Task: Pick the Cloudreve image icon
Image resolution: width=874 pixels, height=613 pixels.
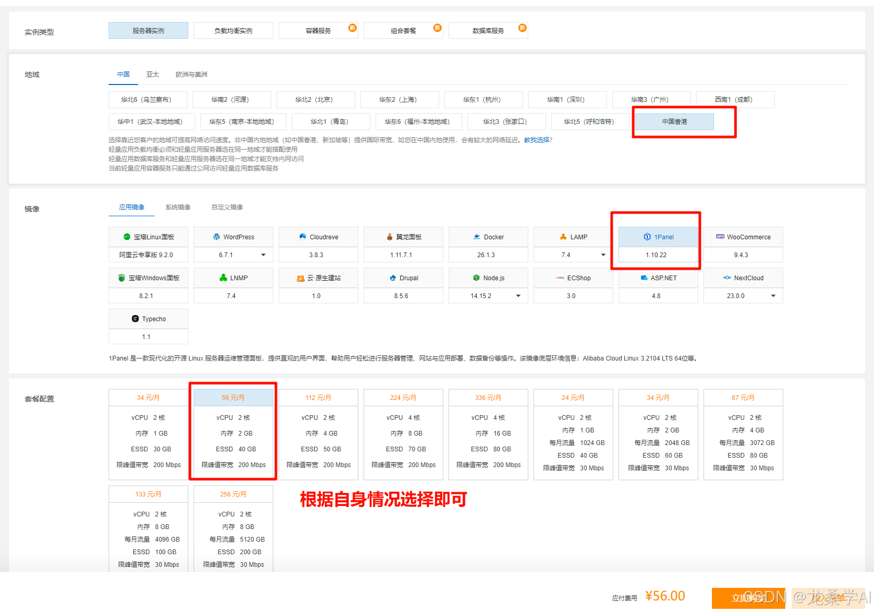Action: tap(303, 237)
